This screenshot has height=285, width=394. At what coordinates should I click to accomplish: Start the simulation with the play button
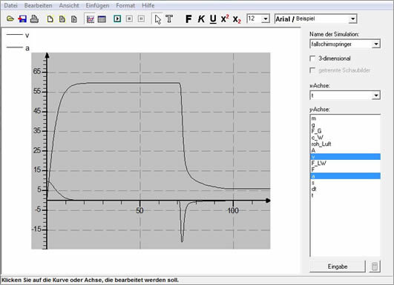117,19
